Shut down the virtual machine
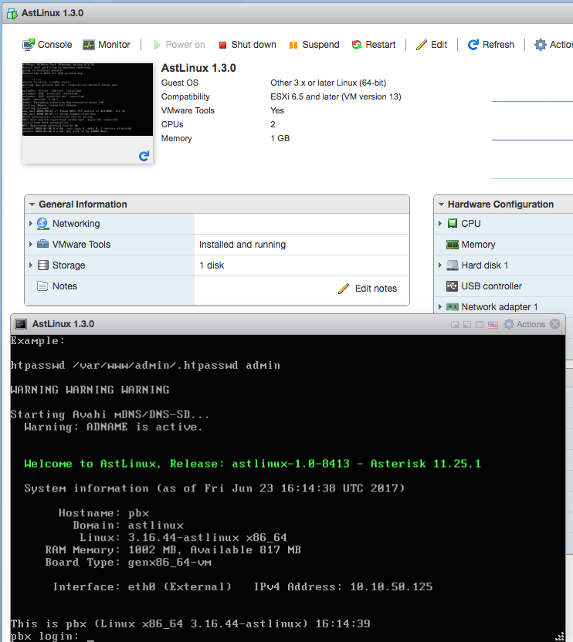The image size is (573, 642). click(248, 45)
